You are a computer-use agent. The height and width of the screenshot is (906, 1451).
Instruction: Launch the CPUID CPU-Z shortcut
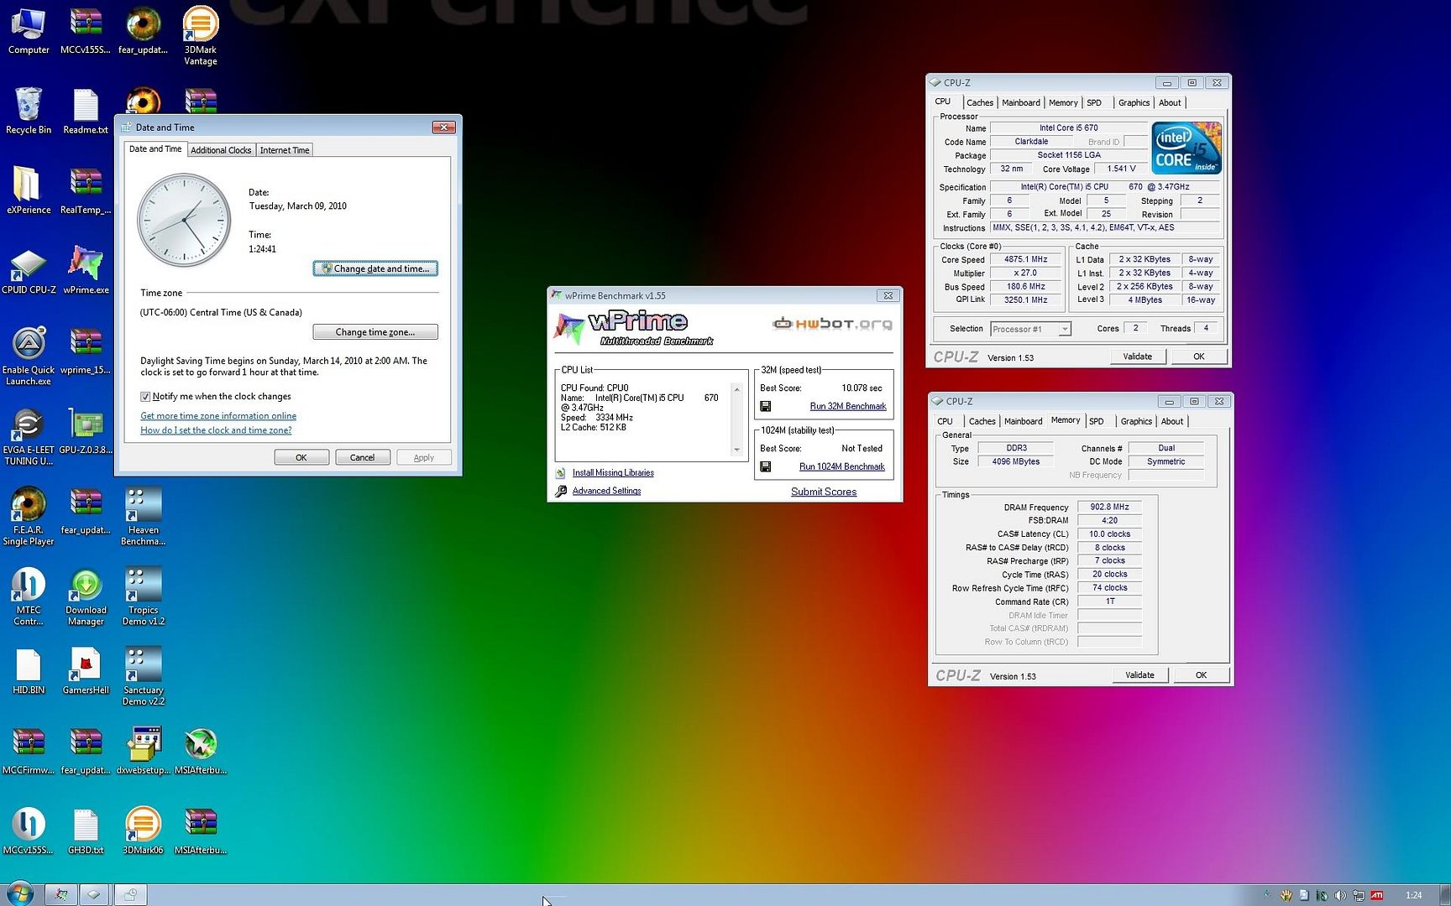point(29,270)
